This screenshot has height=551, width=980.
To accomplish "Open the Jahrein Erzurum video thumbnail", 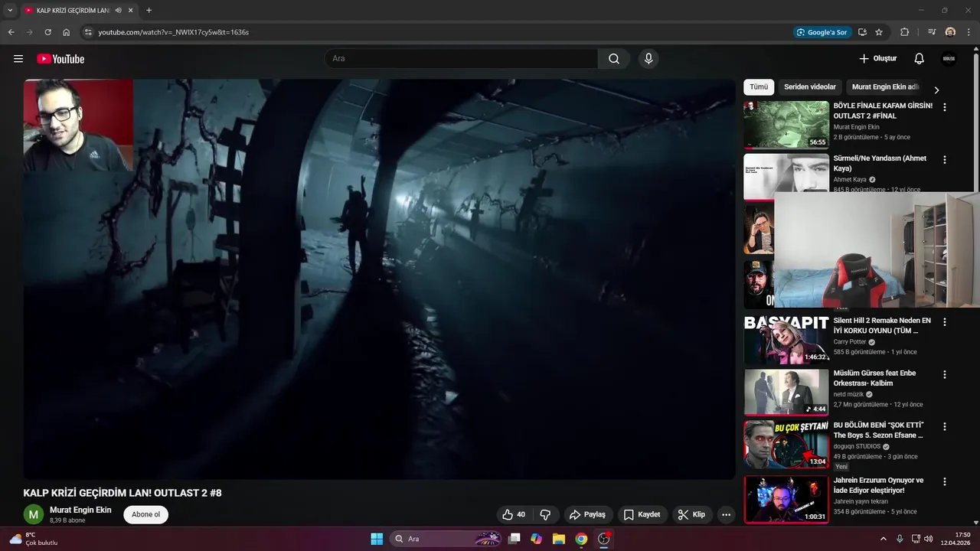I will click(x=786, y=499).
